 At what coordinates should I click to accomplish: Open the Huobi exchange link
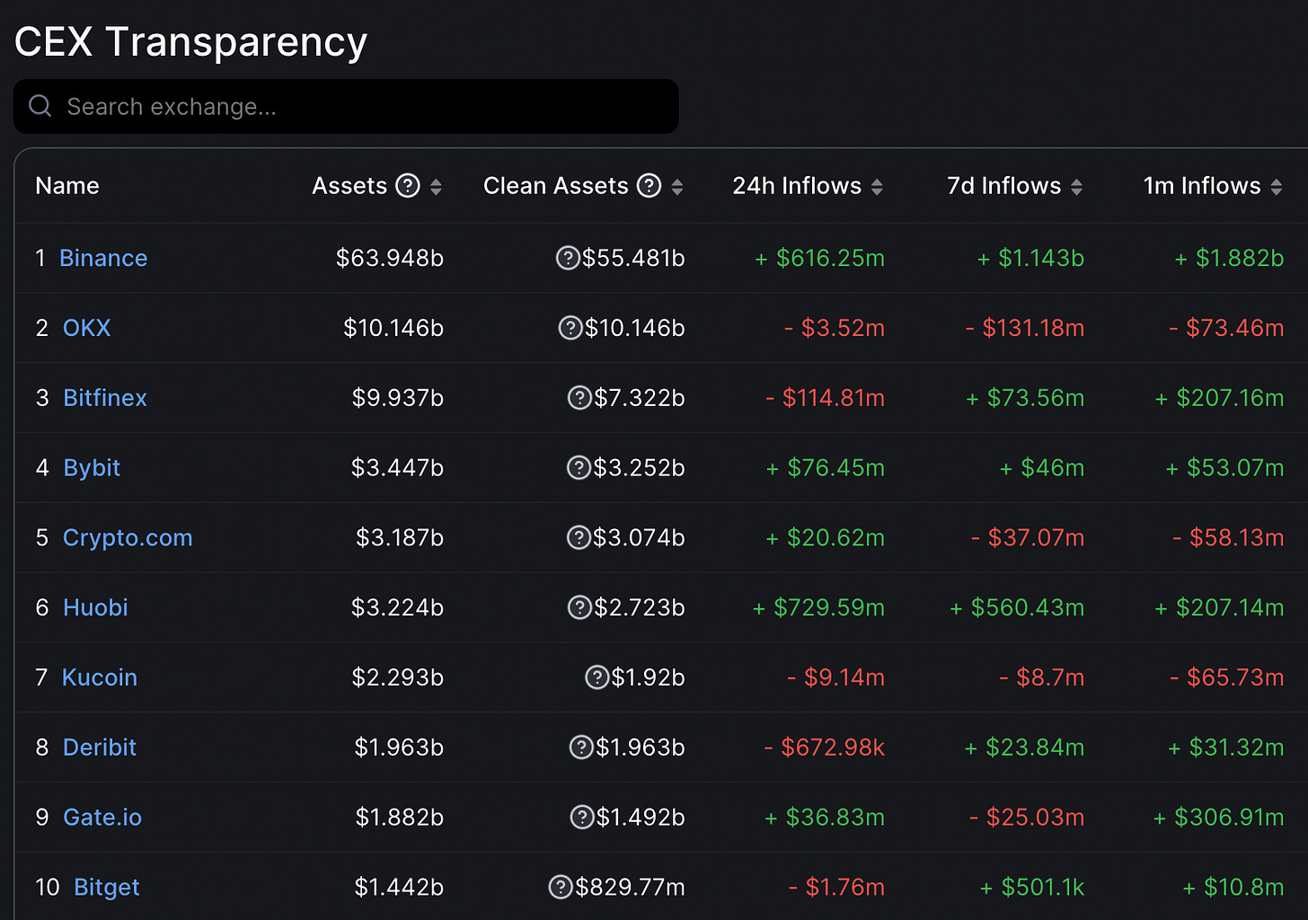(95, 608)
